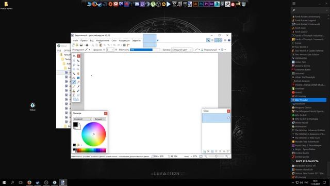Click the open image thumbnail
Screen dimensions: 330x186
(x=150, y=40)
